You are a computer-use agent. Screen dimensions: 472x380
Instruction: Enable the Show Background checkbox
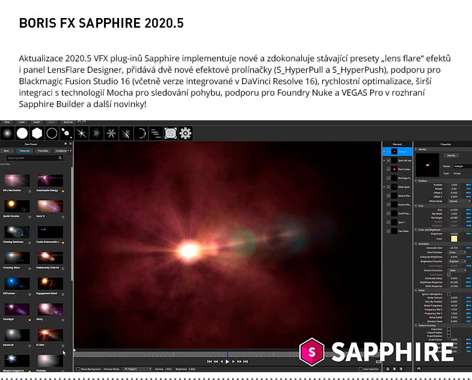78,369
